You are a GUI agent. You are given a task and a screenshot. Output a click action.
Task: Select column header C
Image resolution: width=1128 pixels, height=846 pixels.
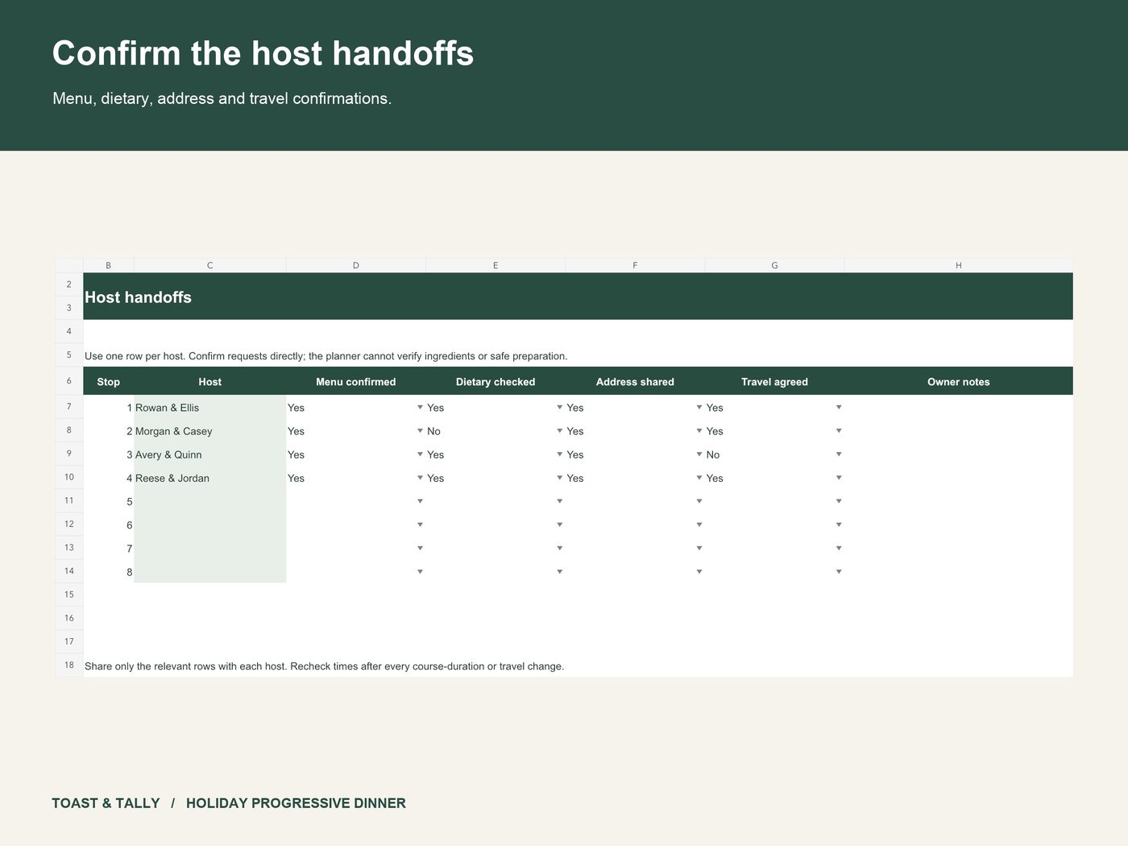[210, 265]
